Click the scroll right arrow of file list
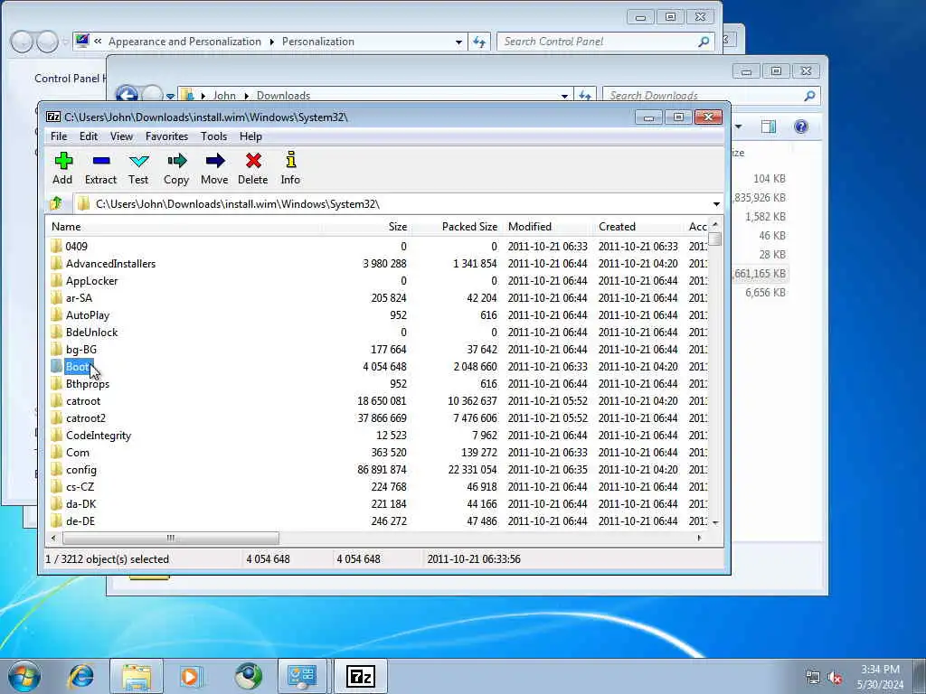 tap(699, 538)
